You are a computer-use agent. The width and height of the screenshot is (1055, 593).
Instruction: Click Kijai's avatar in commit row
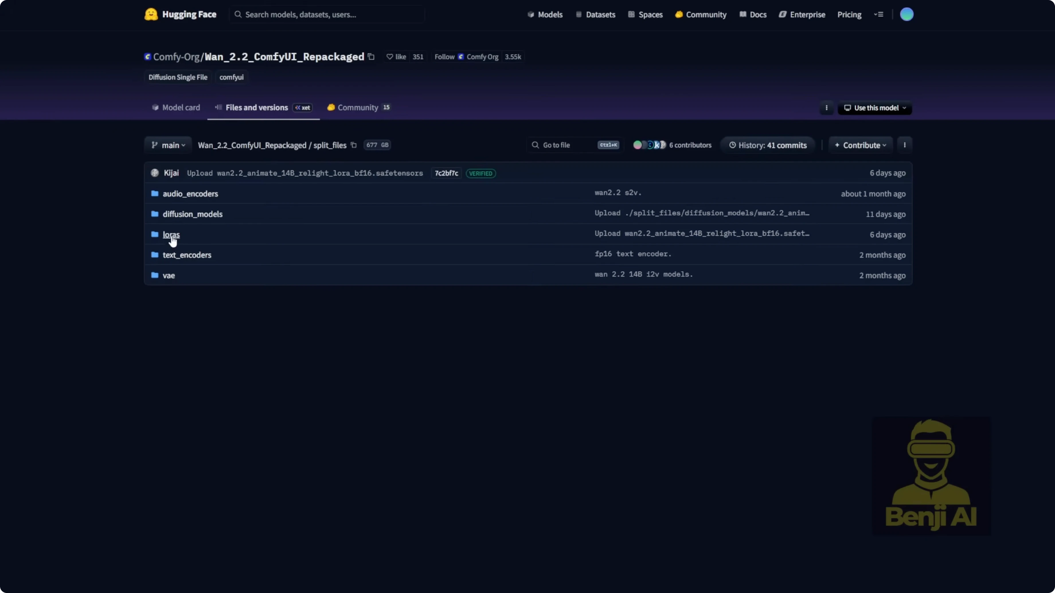point(155,173)
